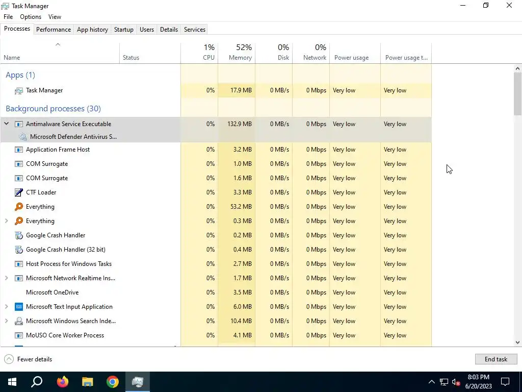Click the Apps (1) group heading
This screenshot has width=522, height=392.
tap(20, 75)
